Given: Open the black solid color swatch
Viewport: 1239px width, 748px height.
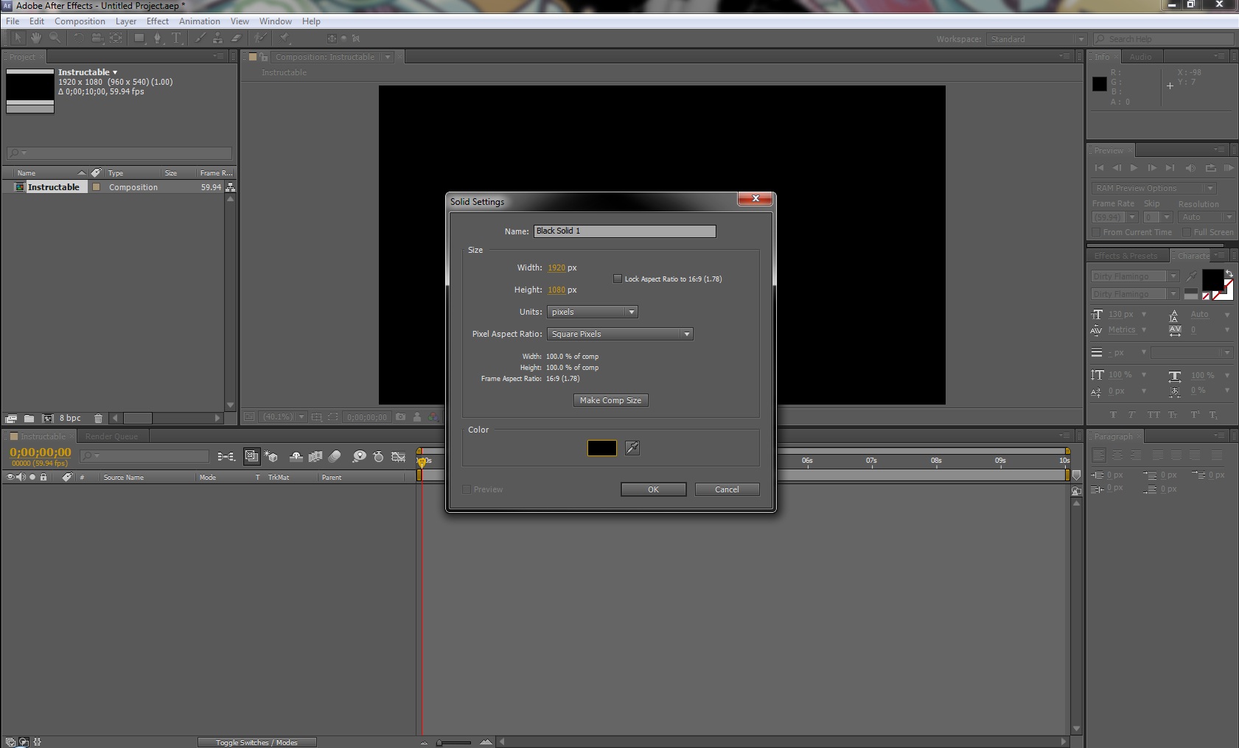Looking at the screenshot, I should click(x=601, y=447).
